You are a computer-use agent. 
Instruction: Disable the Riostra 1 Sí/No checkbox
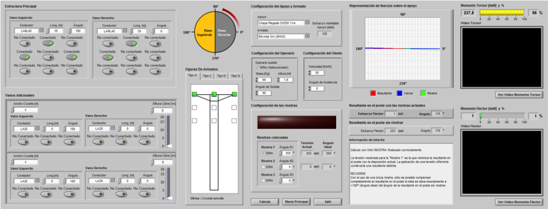click(263, 153)
